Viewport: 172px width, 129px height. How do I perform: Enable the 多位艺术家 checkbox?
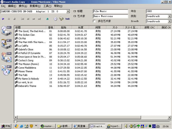94,21
